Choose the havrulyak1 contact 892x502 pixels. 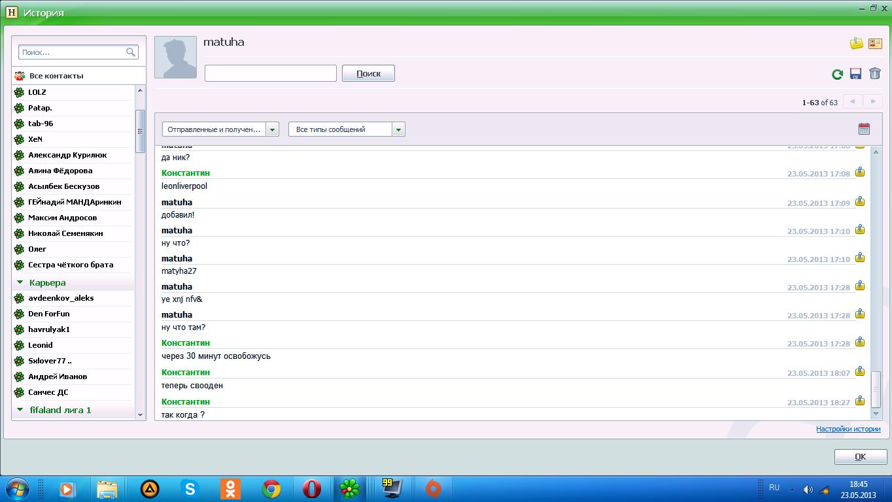[x=49, y=329]
